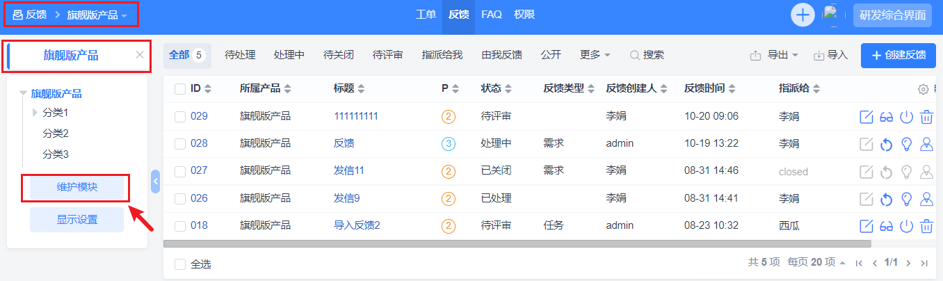
Task: Check the checkbox for row 029
Action: coord(180,117)
